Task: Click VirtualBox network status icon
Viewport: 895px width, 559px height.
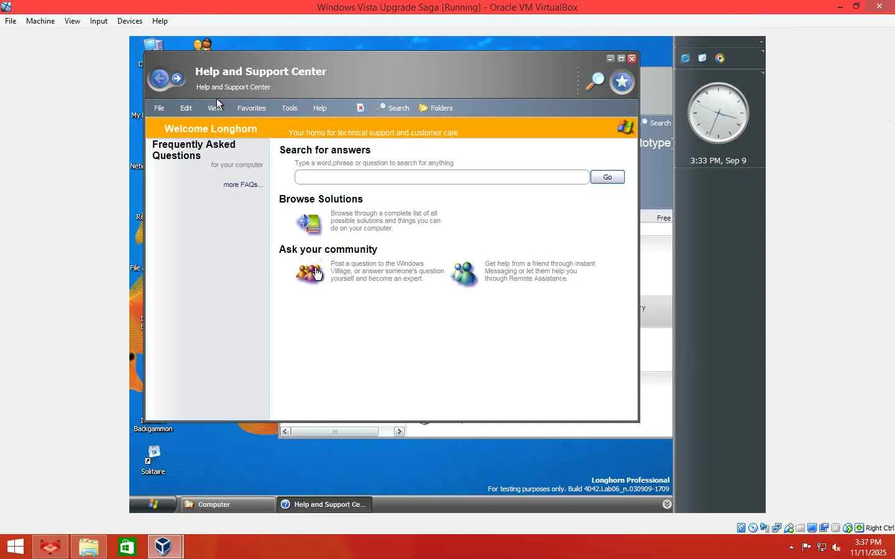Action: pos(776,528)
